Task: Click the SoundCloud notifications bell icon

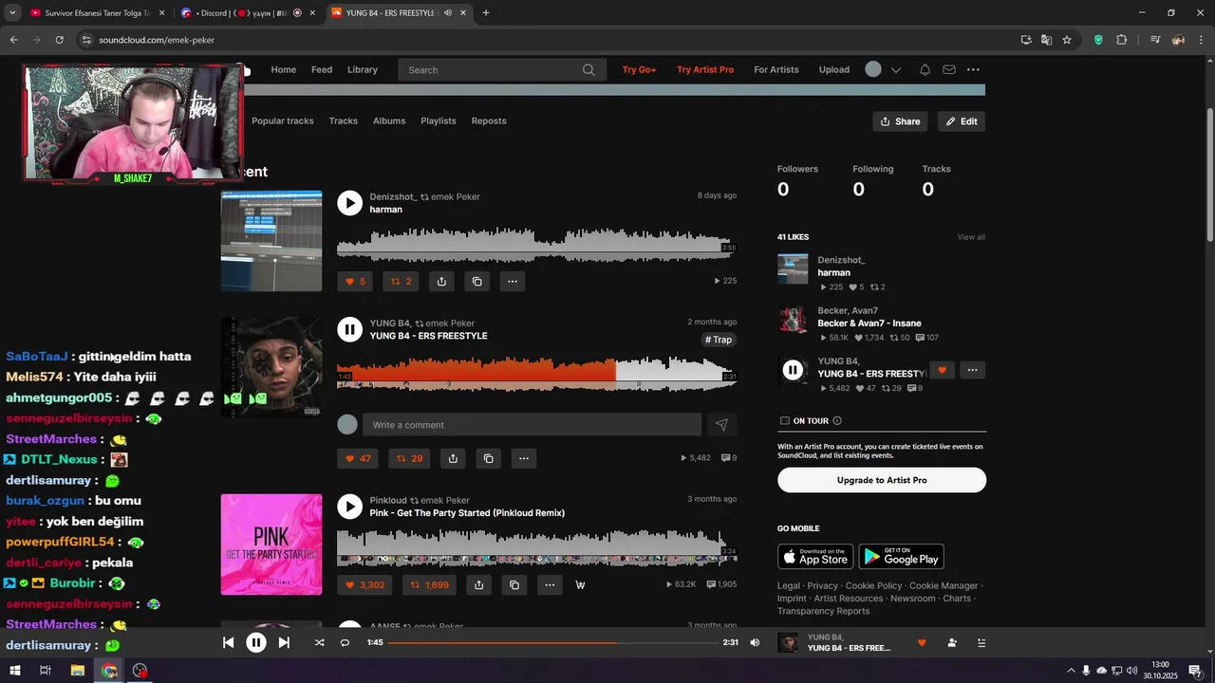Action: pyautogui.click(x=925, y=69)
